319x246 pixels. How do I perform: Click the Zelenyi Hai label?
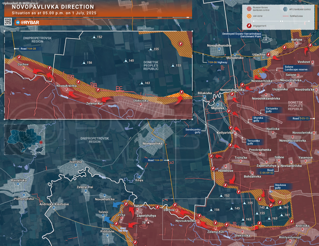click(85, 187)
